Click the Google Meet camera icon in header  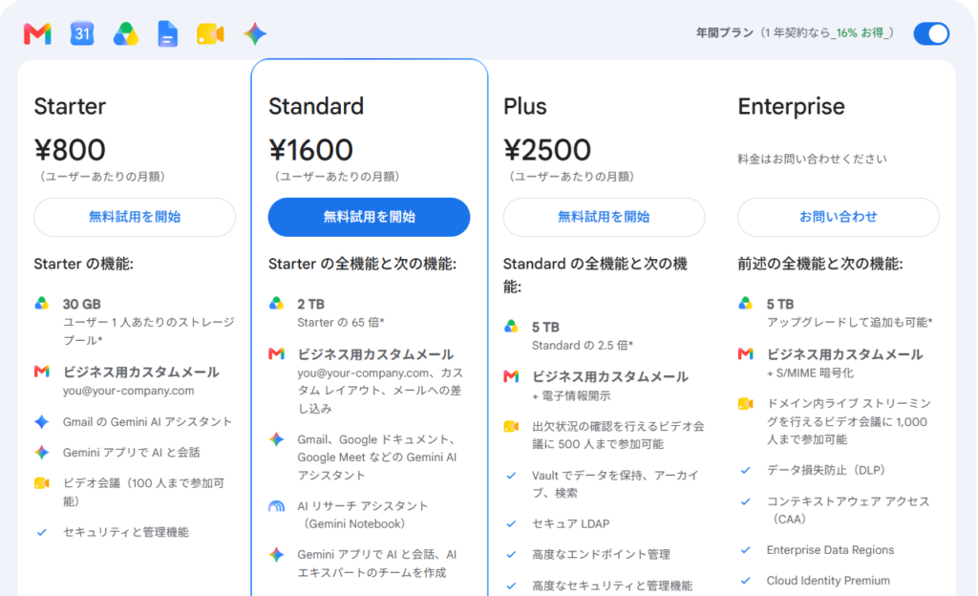210,33
